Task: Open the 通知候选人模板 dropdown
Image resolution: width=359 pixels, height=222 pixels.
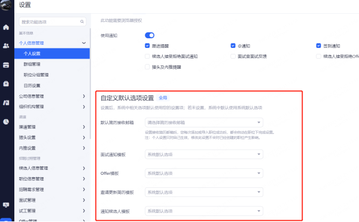Action: [x=204, y=211]
